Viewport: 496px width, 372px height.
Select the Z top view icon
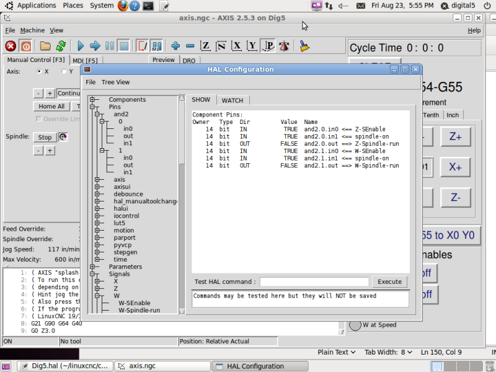[x=205, y=46]
